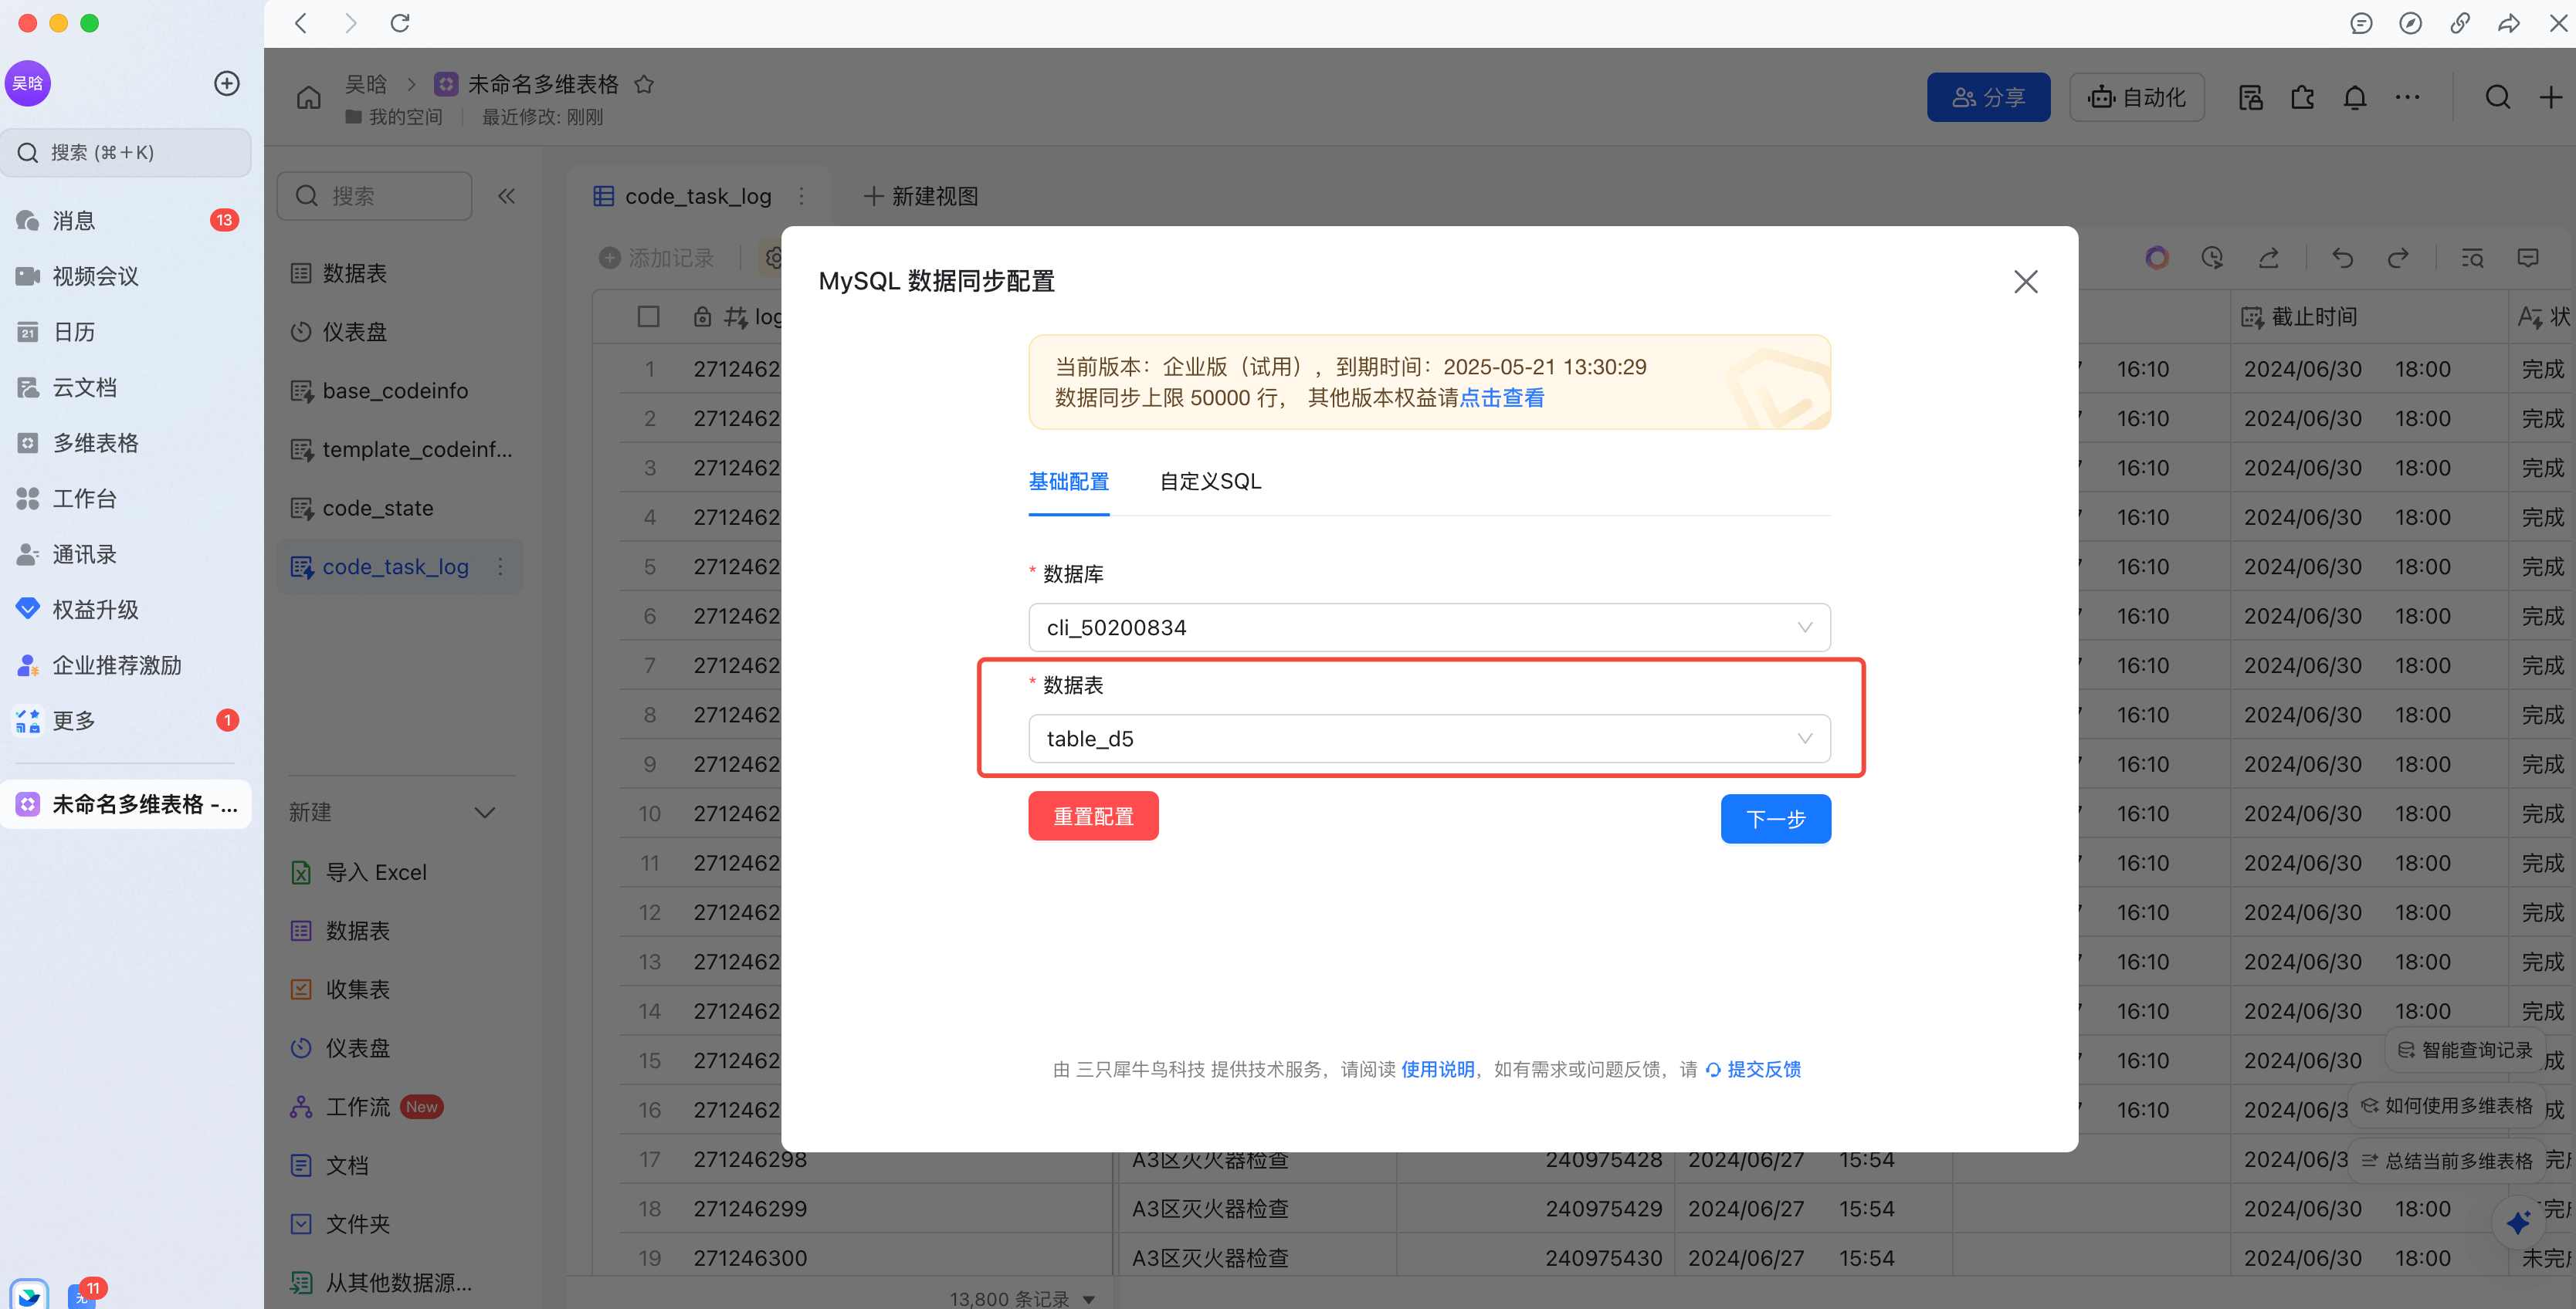Go home via the house icon

click(309, 97)
